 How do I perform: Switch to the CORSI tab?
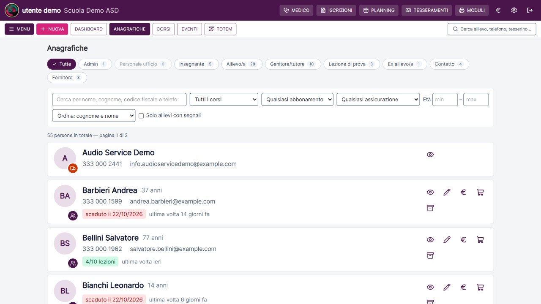click(164, 29)
